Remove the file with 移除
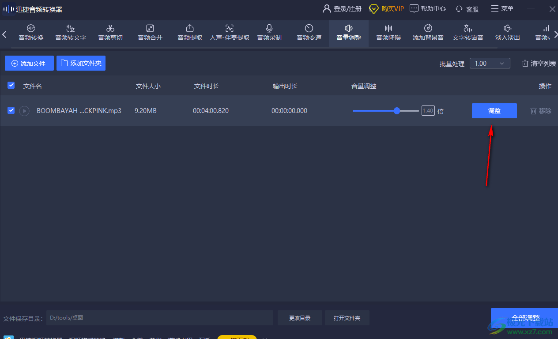 tap(541, 111)
